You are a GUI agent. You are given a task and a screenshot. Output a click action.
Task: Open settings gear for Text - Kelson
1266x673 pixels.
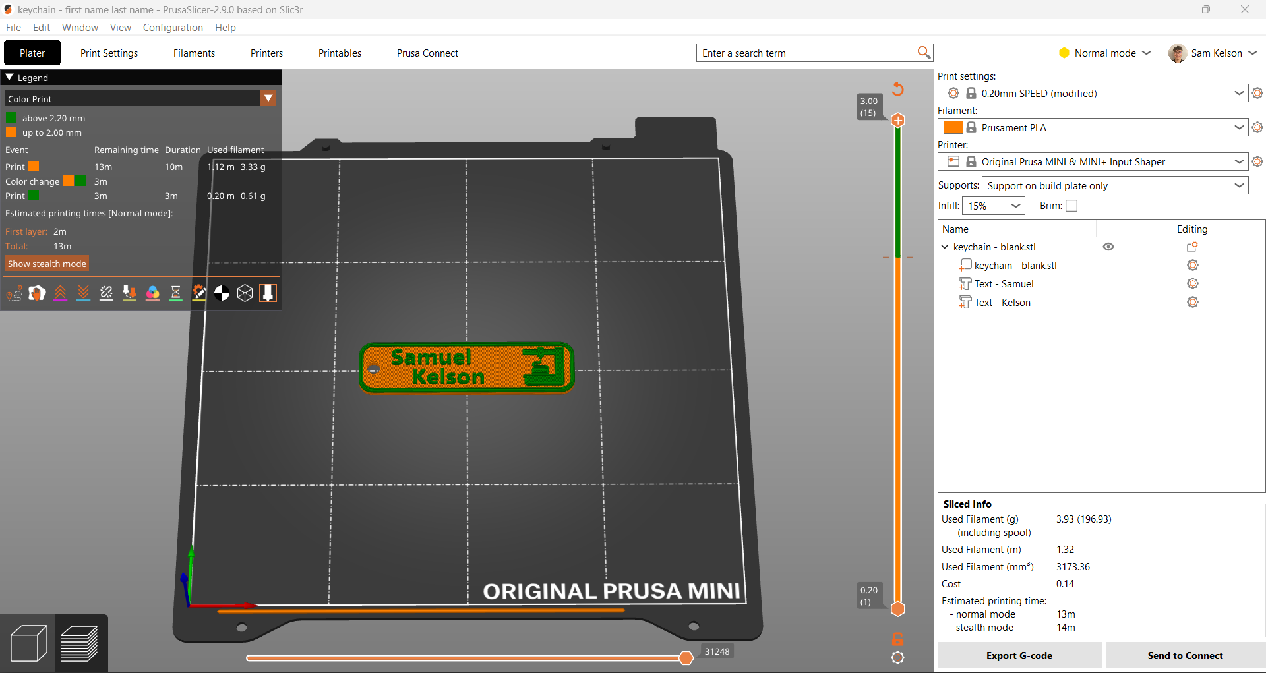point(1193,302)
